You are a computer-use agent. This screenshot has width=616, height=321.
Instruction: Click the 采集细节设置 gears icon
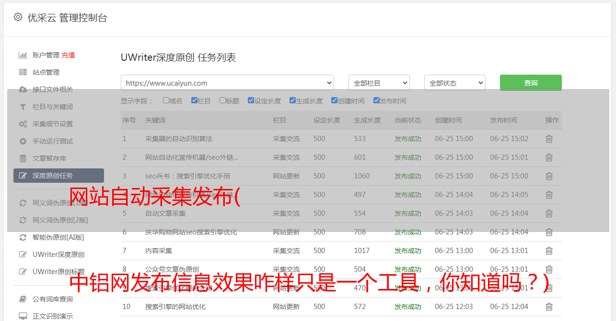(x=23, y=124)
